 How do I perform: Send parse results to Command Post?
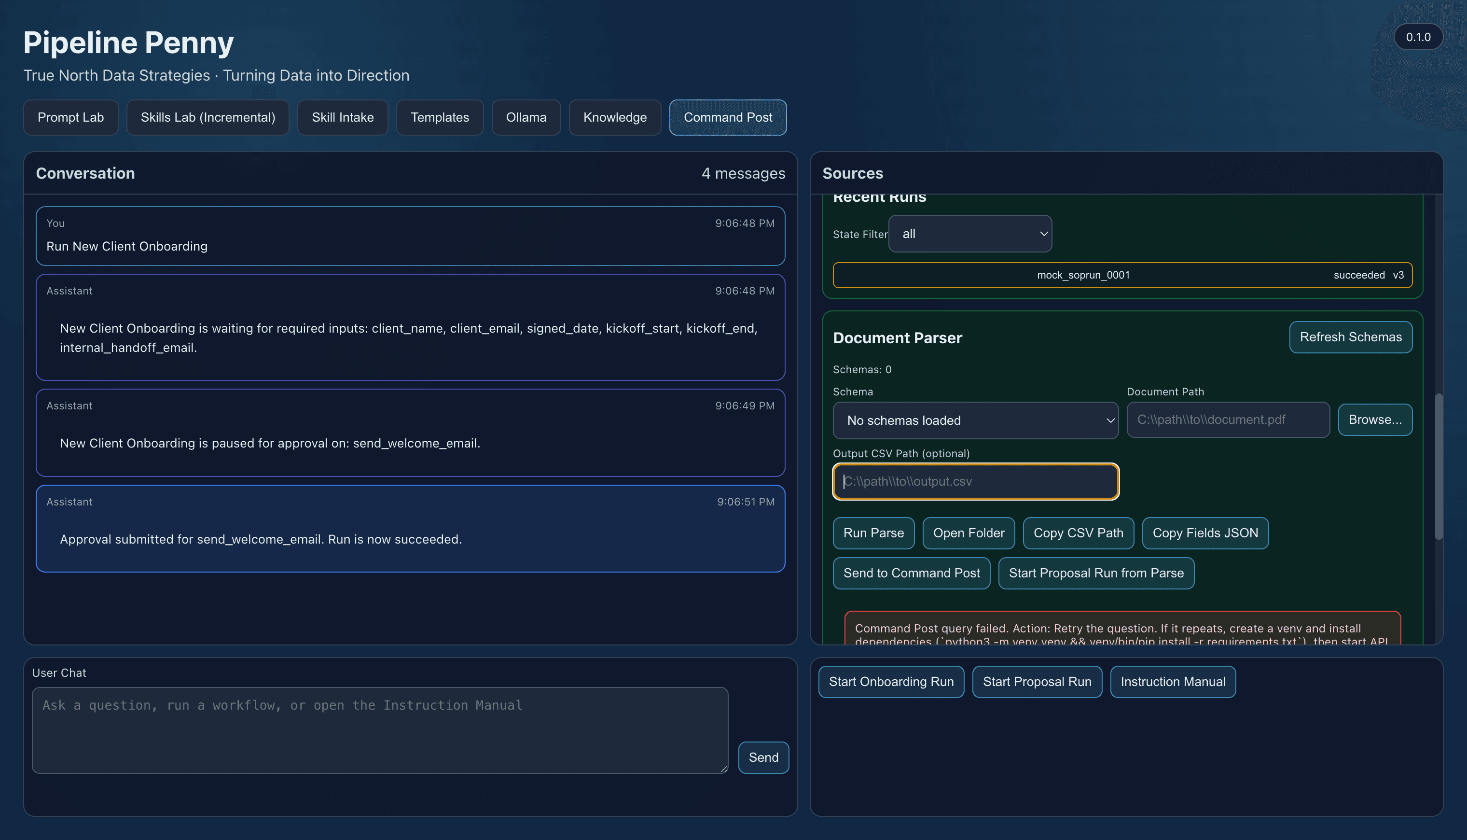tap(911, 573)
